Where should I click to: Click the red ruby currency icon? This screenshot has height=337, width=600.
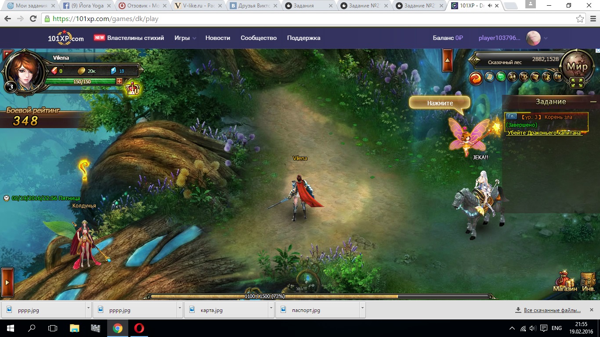coord(54,71)
